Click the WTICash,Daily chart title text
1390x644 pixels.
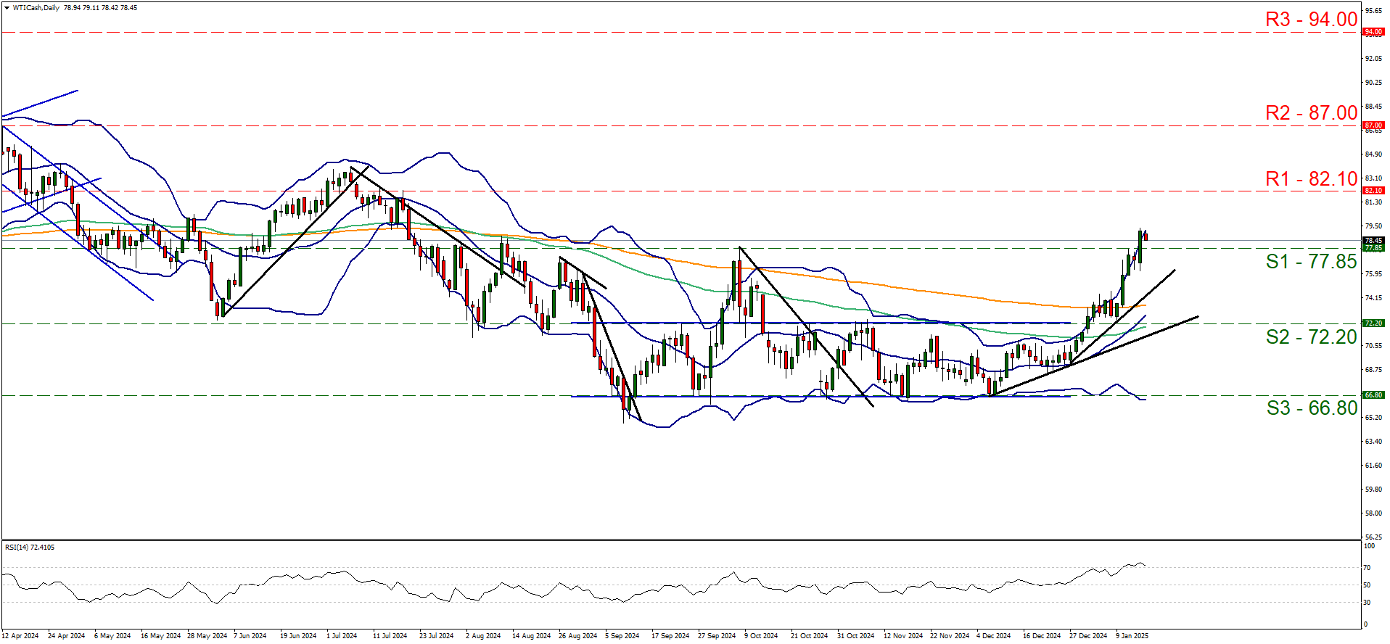36,8
